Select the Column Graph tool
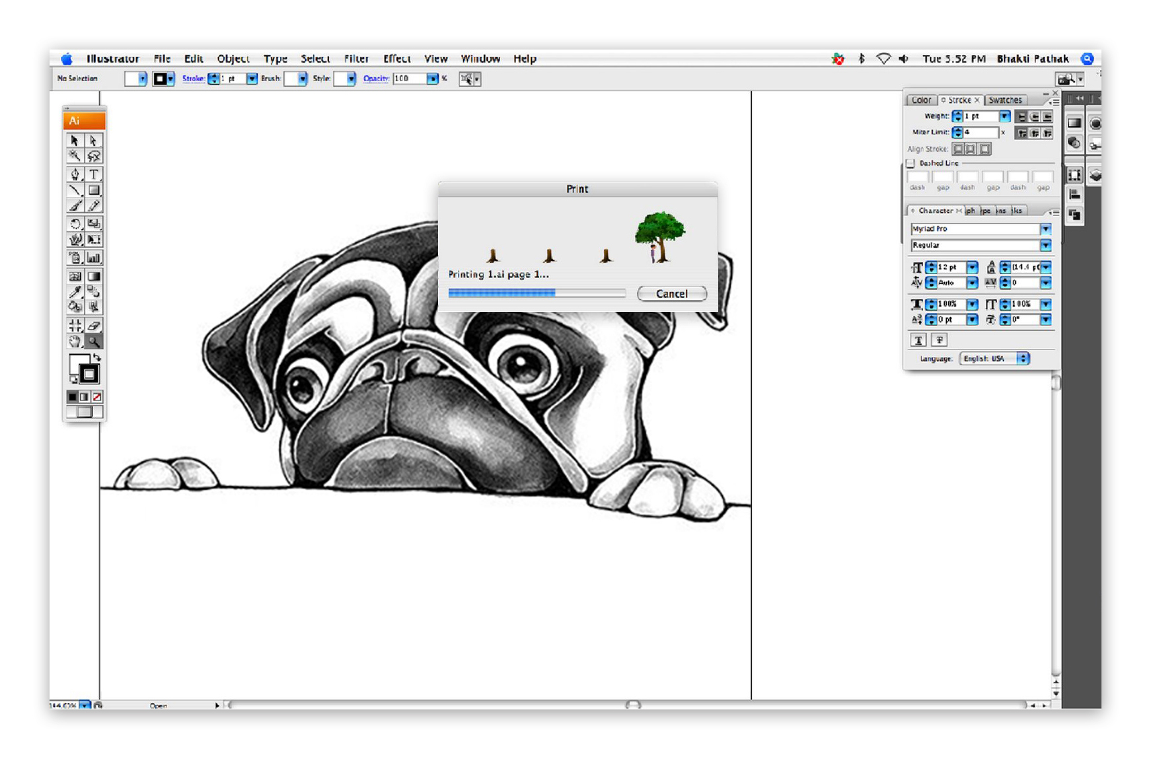 coord(94,258)
